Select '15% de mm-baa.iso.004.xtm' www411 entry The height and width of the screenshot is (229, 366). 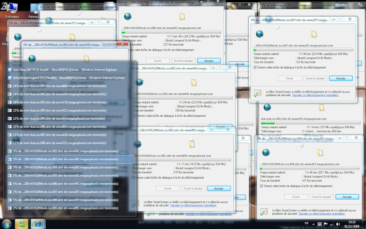[70, 110]
